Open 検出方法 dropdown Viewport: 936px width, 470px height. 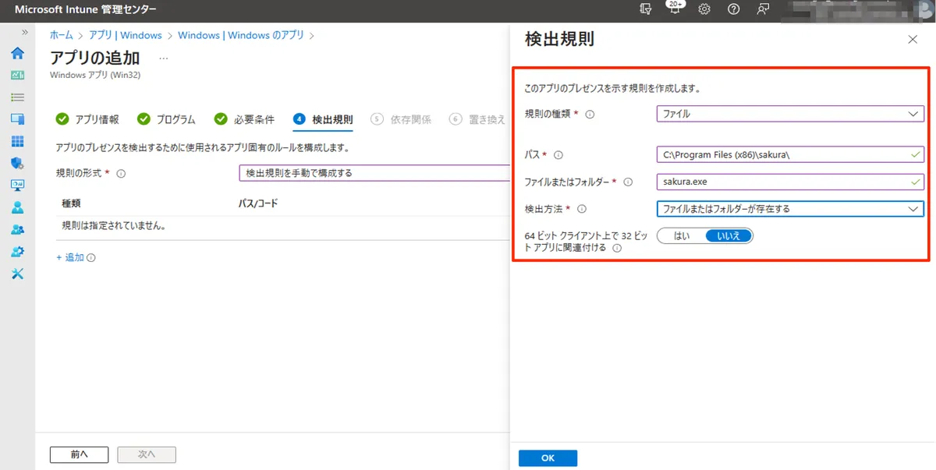789,209
